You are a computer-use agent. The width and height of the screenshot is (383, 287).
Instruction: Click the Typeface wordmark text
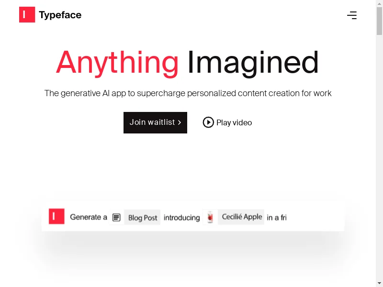[x=60, y=15]
